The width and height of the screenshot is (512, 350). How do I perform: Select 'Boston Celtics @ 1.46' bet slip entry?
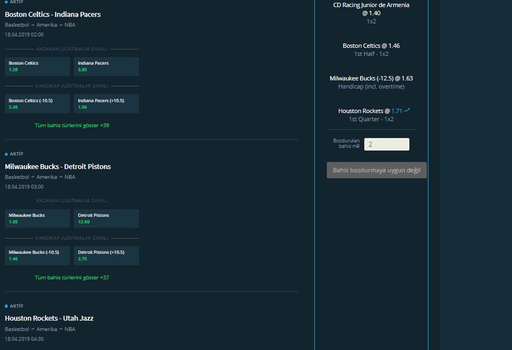point(371,46)
